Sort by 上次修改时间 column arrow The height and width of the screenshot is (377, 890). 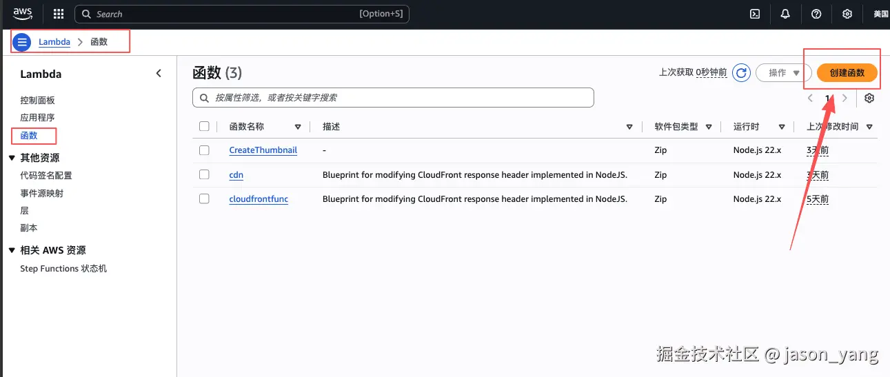click(869, 127)
